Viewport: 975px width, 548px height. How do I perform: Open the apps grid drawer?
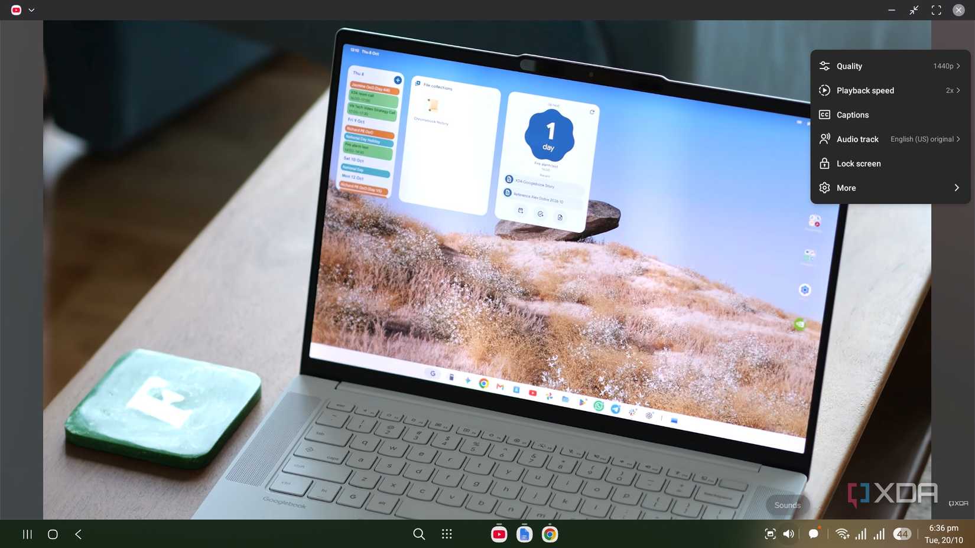click(x=447, y=534)
